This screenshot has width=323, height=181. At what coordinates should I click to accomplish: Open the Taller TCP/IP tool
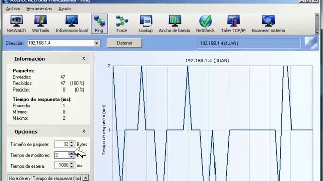233,24
